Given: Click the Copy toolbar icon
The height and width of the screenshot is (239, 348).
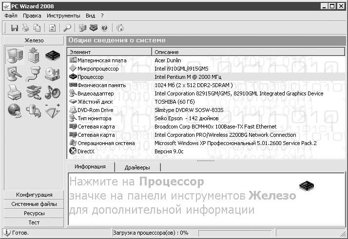Looking at the screenshot, I should coord(37,28).
